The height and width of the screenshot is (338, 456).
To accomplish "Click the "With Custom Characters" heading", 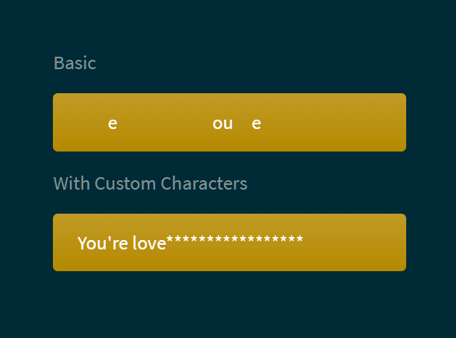I will [150, 183].
